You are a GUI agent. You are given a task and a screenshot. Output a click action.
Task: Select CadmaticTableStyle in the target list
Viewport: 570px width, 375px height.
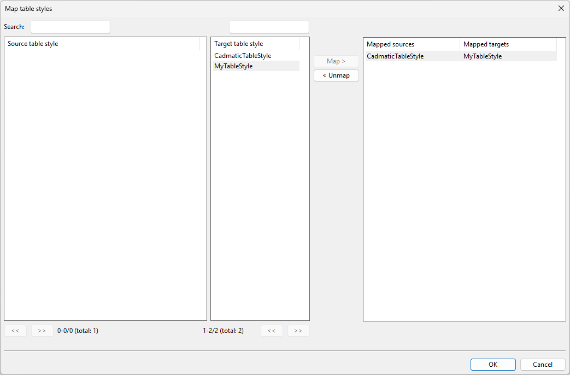(243, 56)
